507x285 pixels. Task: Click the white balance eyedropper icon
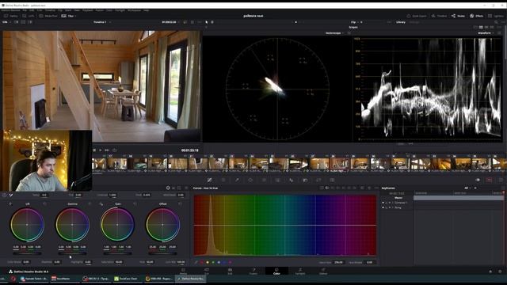11,196
